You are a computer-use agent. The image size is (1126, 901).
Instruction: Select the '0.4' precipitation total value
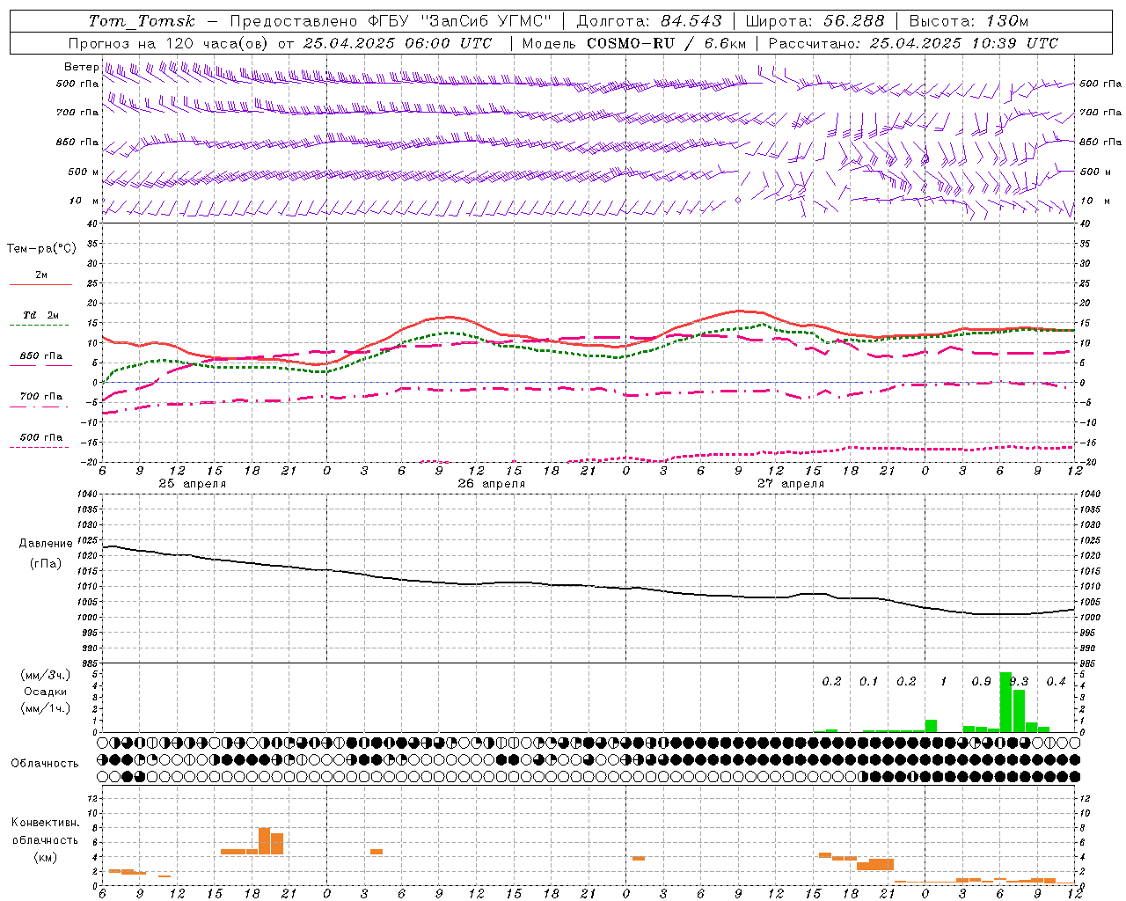click(1056, 682)
